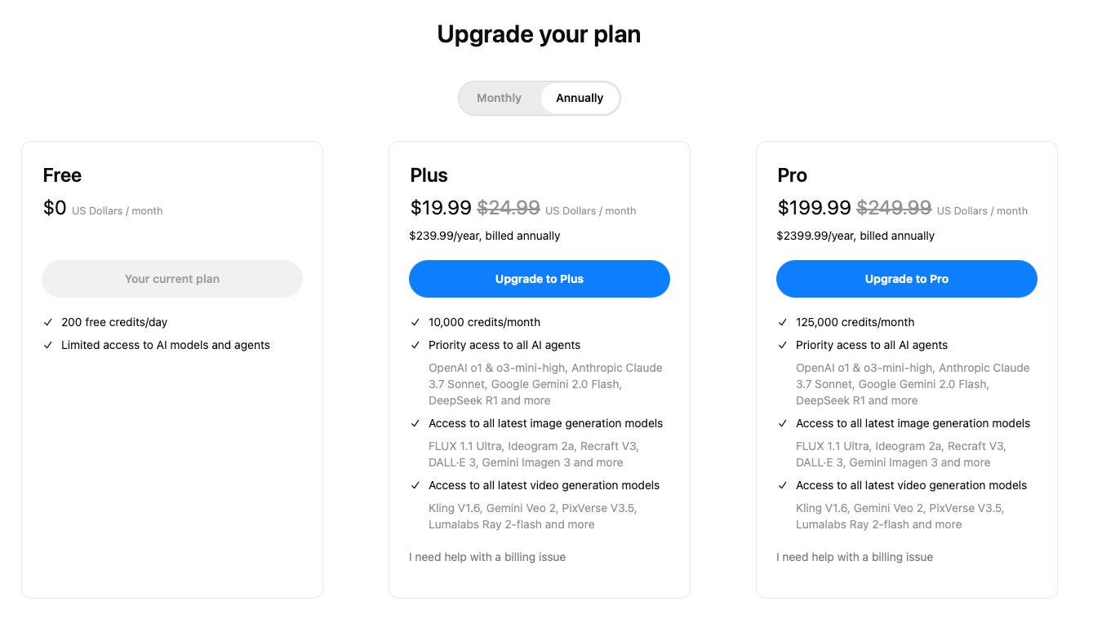Switch billing period to Monthly

(499, 98)
